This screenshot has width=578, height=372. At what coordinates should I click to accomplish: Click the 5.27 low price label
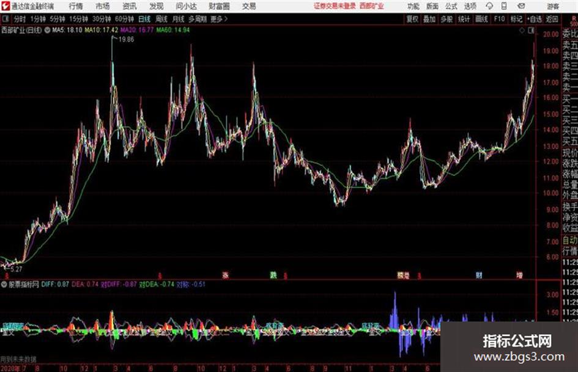[17, 269]
